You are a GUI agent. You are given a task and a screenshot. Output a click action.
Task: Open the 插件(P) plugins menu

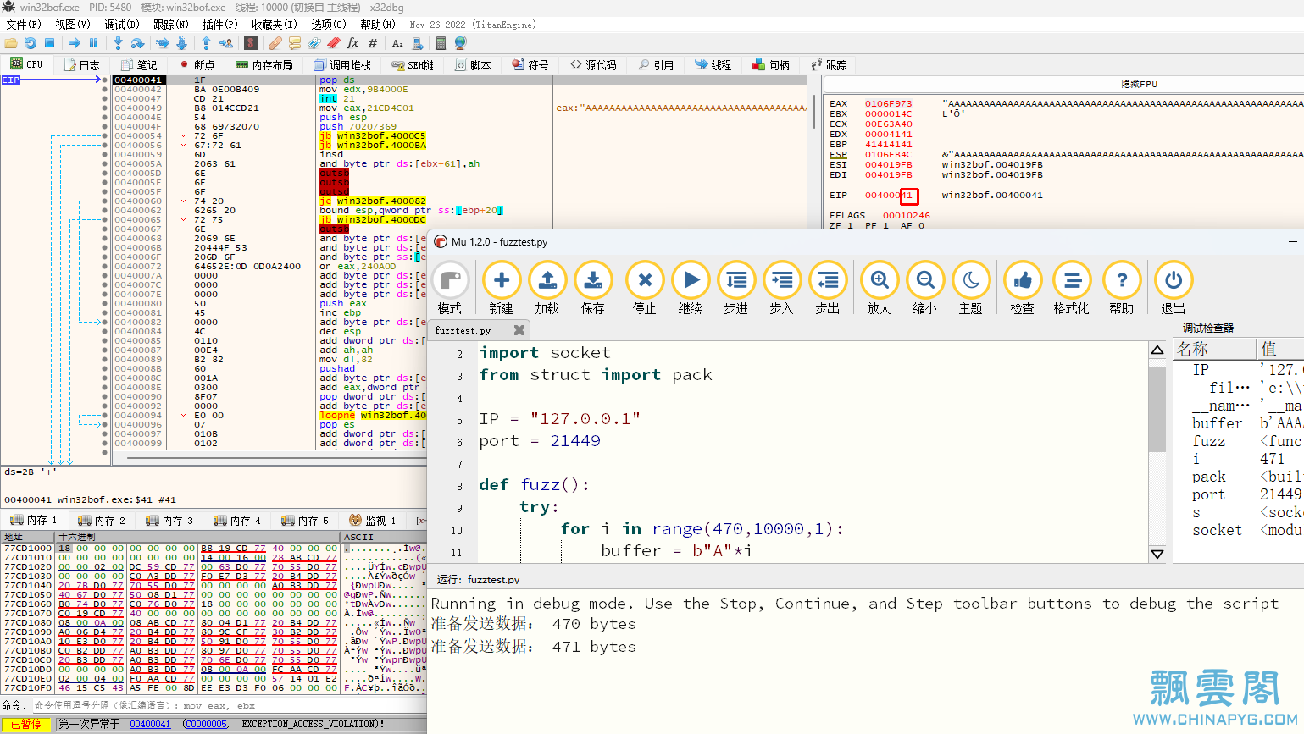click(x=220, y=25)
